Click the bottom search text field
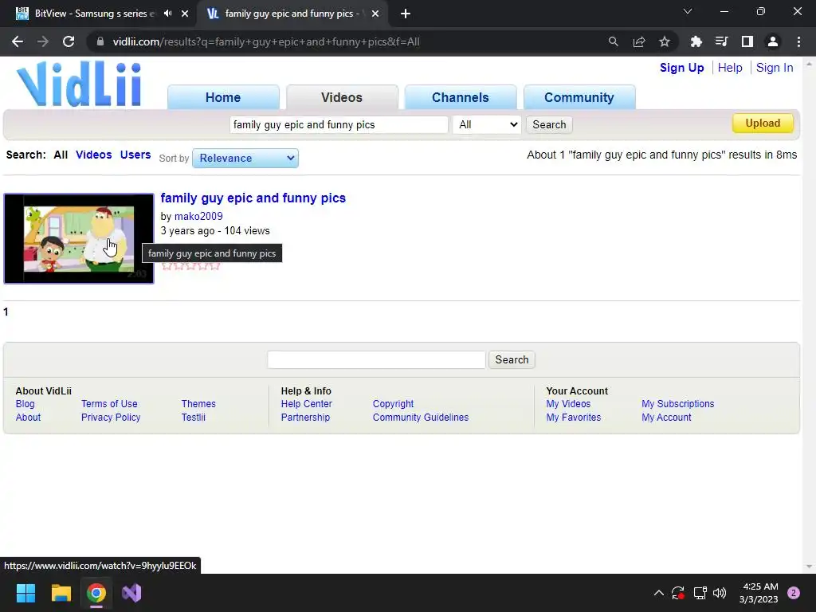Image resolution: width=816 pixels, height=612 pixels. coord(376,359)
